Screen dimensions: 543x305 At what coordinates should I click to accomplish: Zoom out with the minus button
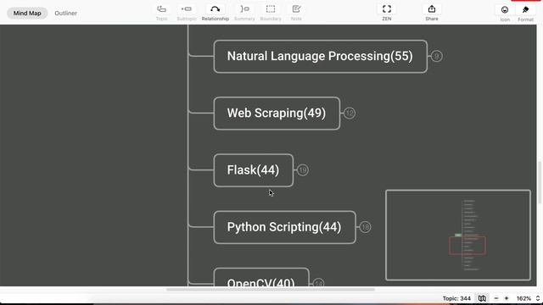[x=495, y=298]
